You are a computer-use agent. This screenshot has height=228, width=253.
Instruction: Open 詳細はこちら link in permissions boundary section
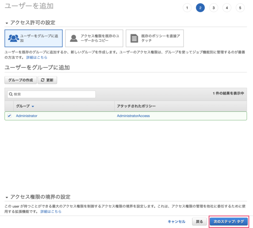[x=51, y=211]
